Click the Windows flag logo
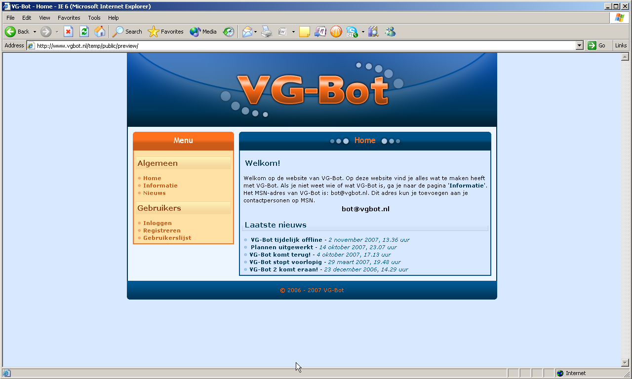The image size is (632, 379). [x=620, y=18]
